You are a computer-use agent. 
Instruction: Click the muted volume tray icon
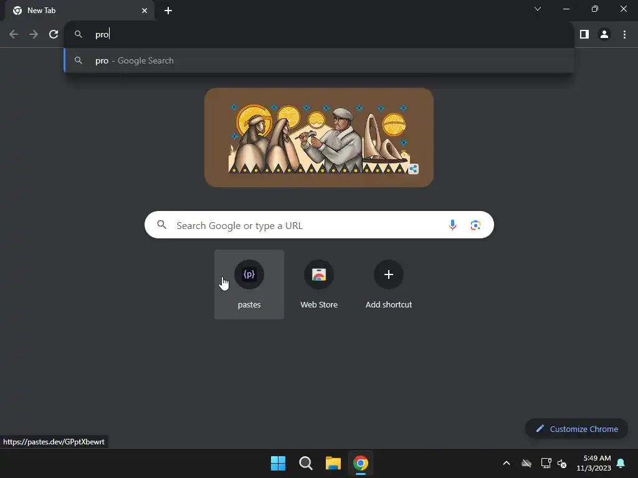(x=562, y=463)
